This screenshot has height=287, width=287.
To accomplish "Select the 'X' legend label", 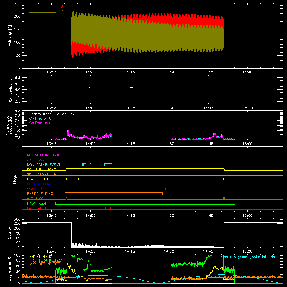I will pyautogui.click(x=62, y=6).
